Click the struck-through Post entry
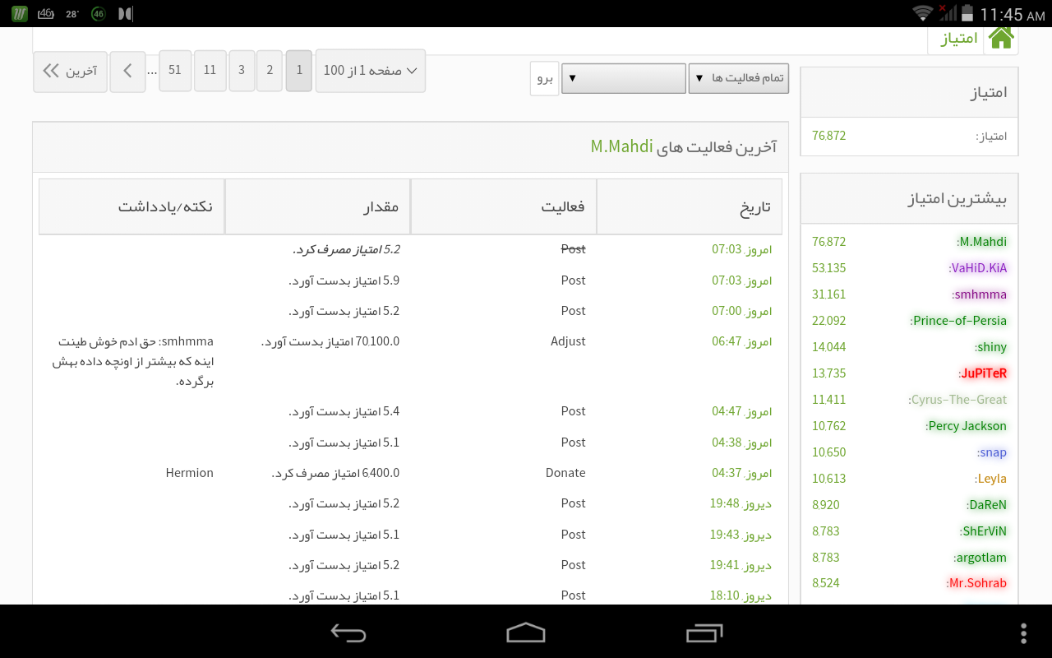The height and width of the screenshot is (658, 1052). [573, 248]
